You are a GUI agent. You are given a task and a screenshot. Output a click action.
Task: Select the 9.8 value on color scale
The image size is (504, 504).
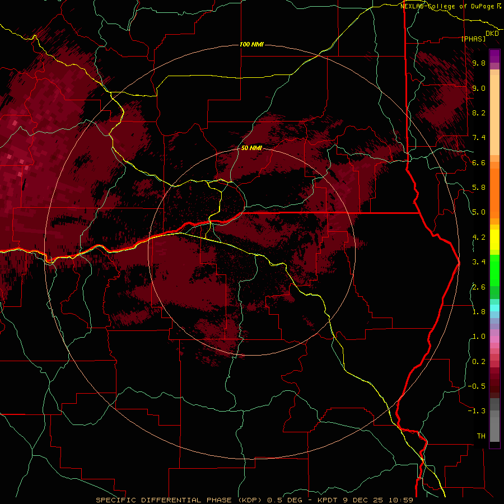tap(479, 63)
